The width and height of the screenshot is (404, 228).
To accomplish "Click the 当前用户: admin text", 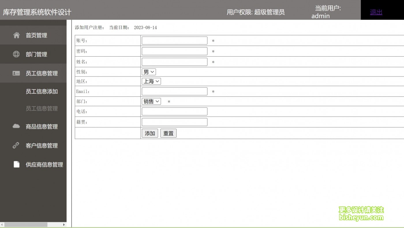I will [326, 12].
